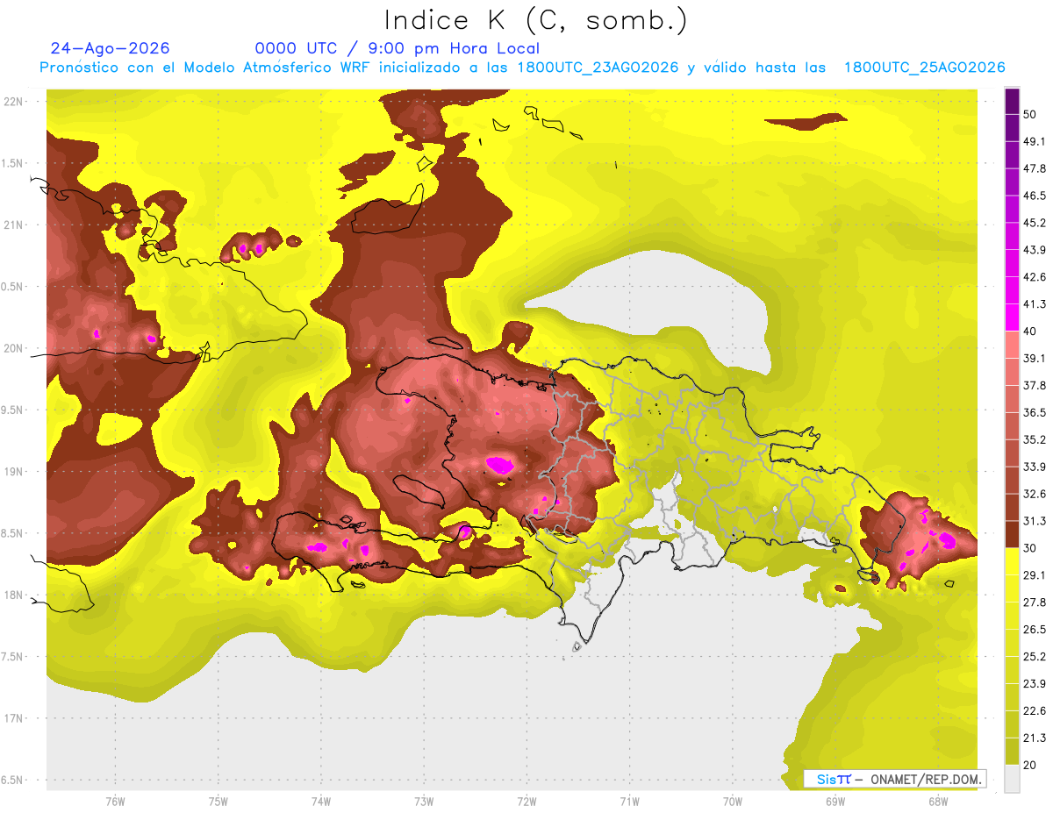Click the "26.5" colorbar value
This screenshot has width=1053, height=813.
pyautogui.click(x=1035, y=629)
